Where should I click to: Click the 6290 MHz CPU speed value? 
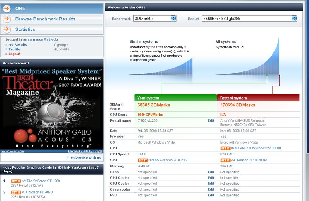(228, 154)
